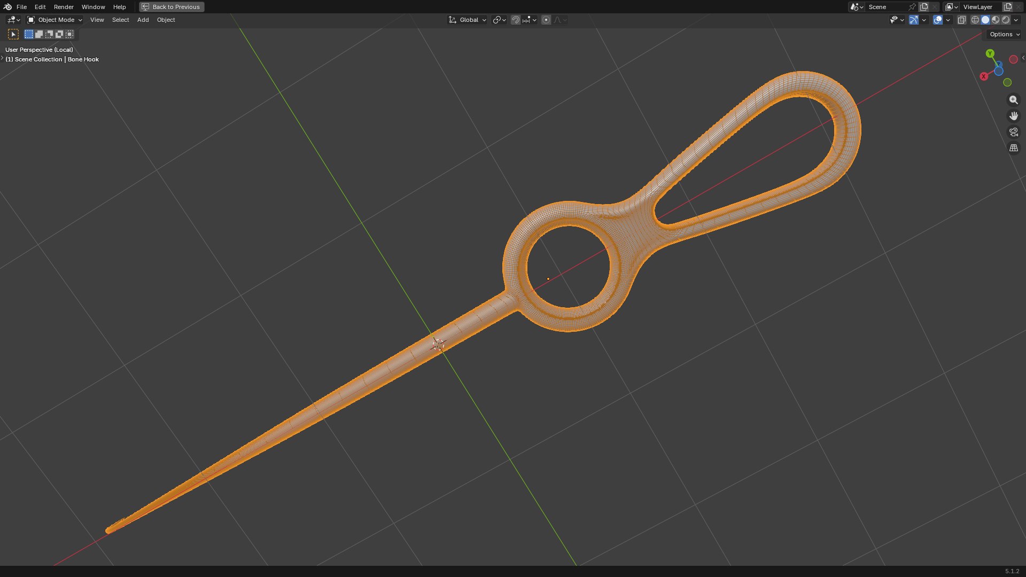Screen dimensions: 1026x577
Task: Open the Window menu
Action: point(93,7)
